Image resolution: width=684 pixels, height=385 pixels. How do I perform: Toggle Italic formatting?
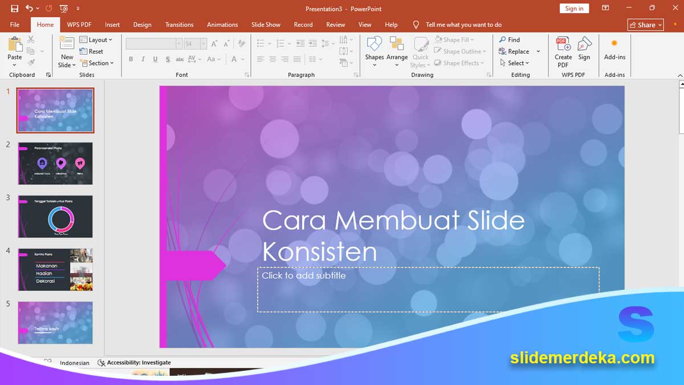[x=143, y=59]
